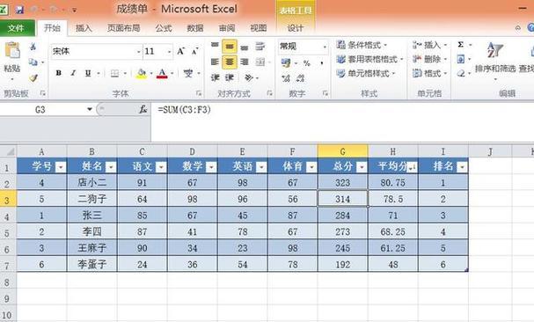This screenshot has width=534, height=322.
Task: Switch to the 插入 ribbon tab
Action: pyautogui.click(x=84, y=28)
